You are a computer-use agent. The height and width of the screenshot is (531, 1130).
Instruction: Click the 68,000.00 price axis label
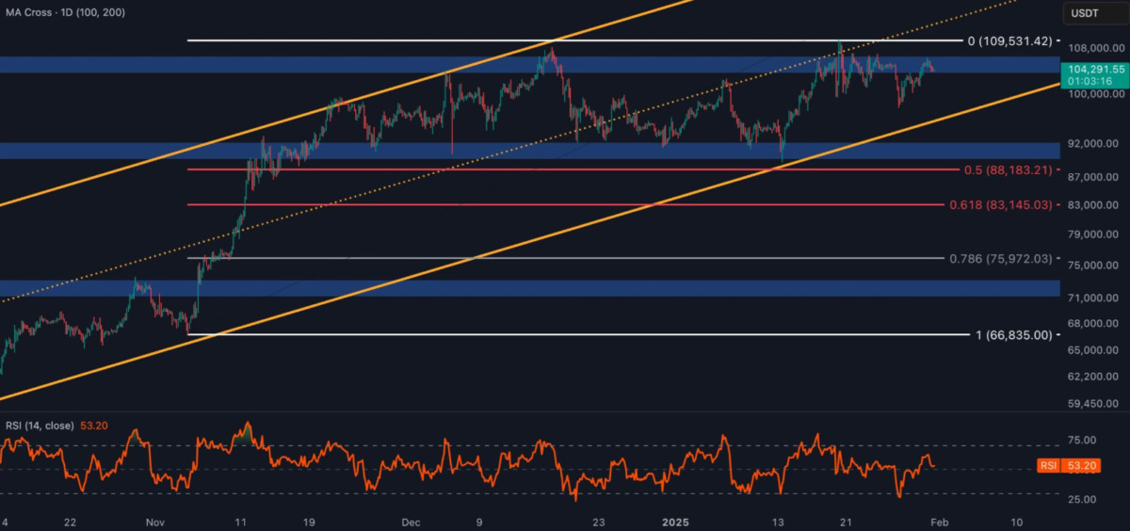point(1093,324)
